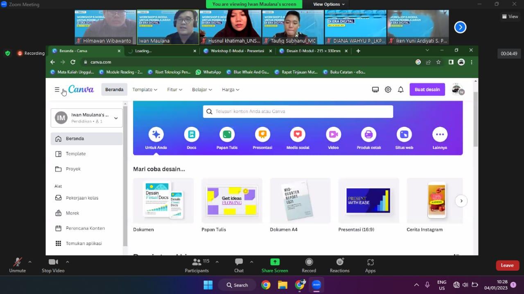Toggle Stop Video in Zoom
This screenshot has width=524, height=294.
click(x=53, y=265)
